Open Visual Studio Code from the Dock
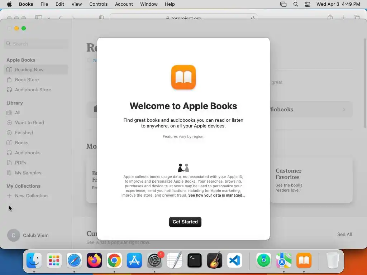This screenshot has width=367, height=275. tap(235, 260)
